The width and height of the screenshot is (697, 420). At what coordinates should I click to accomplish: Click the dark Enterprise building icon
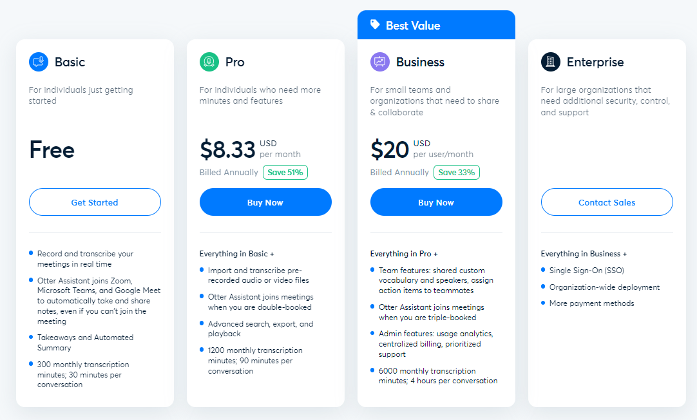[551, 62]
